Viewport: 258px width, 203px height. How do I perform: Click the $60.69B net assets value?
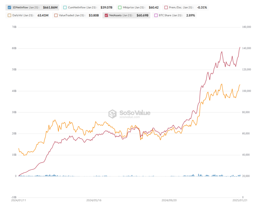[143, 15]
